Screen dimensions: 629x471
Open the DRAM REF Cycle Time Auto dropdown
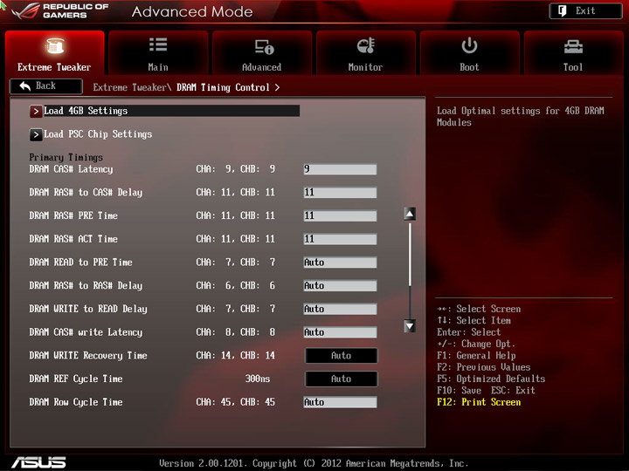(x=342, y=379)
